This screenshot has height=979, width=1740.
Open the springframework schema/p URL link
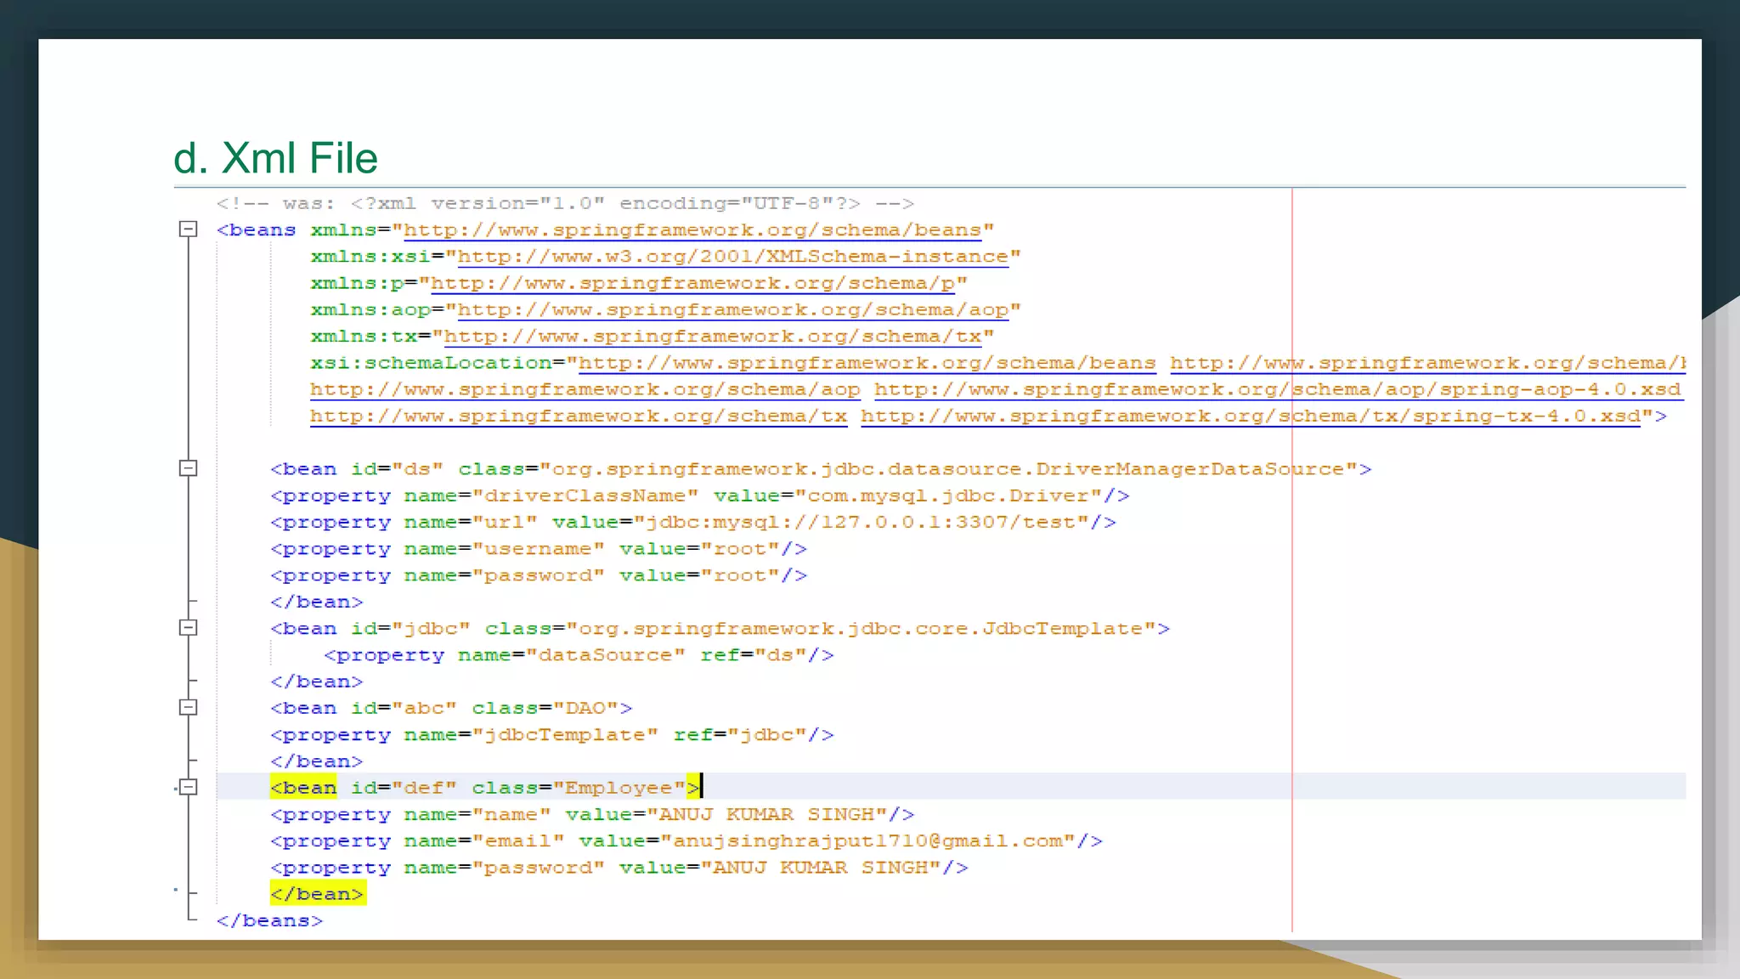[692, 283]
